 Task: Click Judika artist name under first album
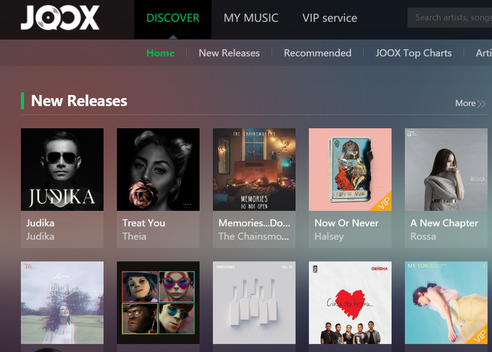[40, 236]
